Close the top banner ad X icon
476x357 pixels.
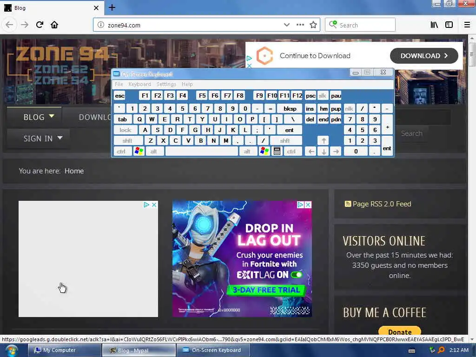pyautogui.click(x=249, y=65)
